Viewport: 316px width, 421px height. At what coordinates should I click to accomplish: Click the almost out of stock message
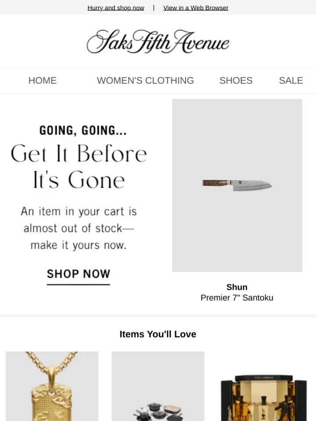[x=79, y=228]
